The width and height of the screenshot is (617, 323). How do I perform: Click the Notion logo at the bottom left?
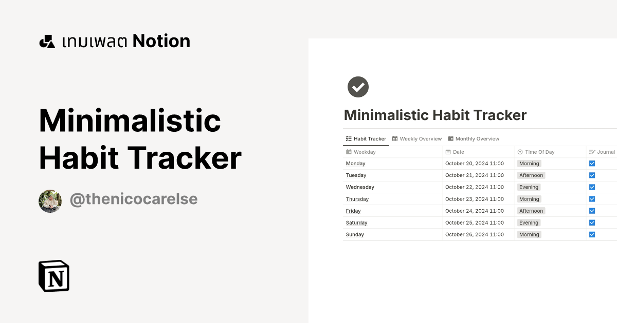pos(54,276)
